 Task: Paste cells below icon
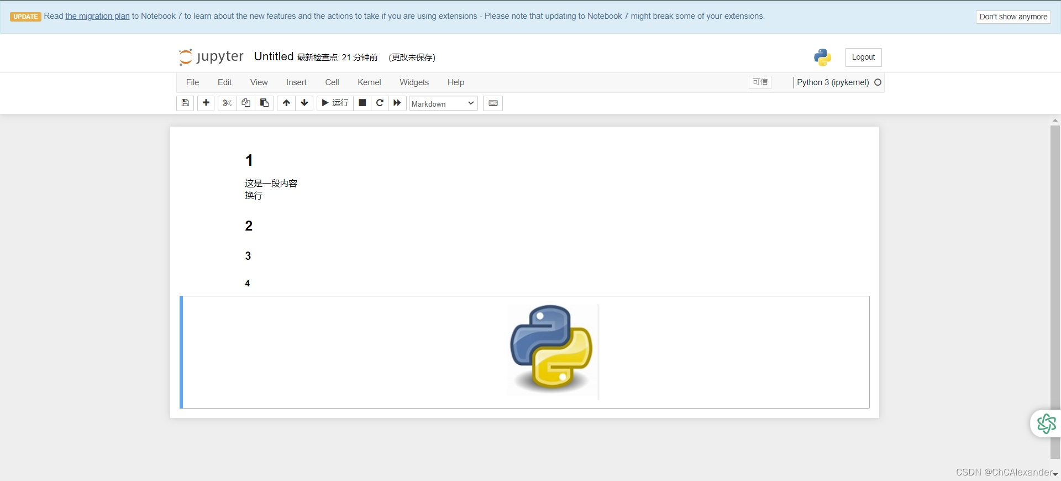(265, 103)
